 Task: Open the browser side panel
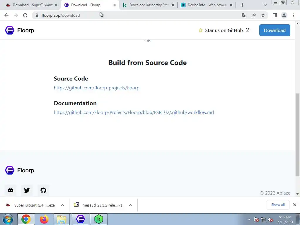[x=275, y=15]
